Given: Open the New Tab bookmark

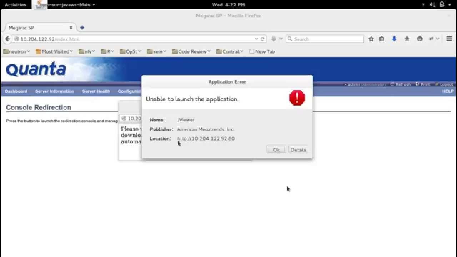Looking at the screenshot, I should pyautogui.click(x=262, y=51).
